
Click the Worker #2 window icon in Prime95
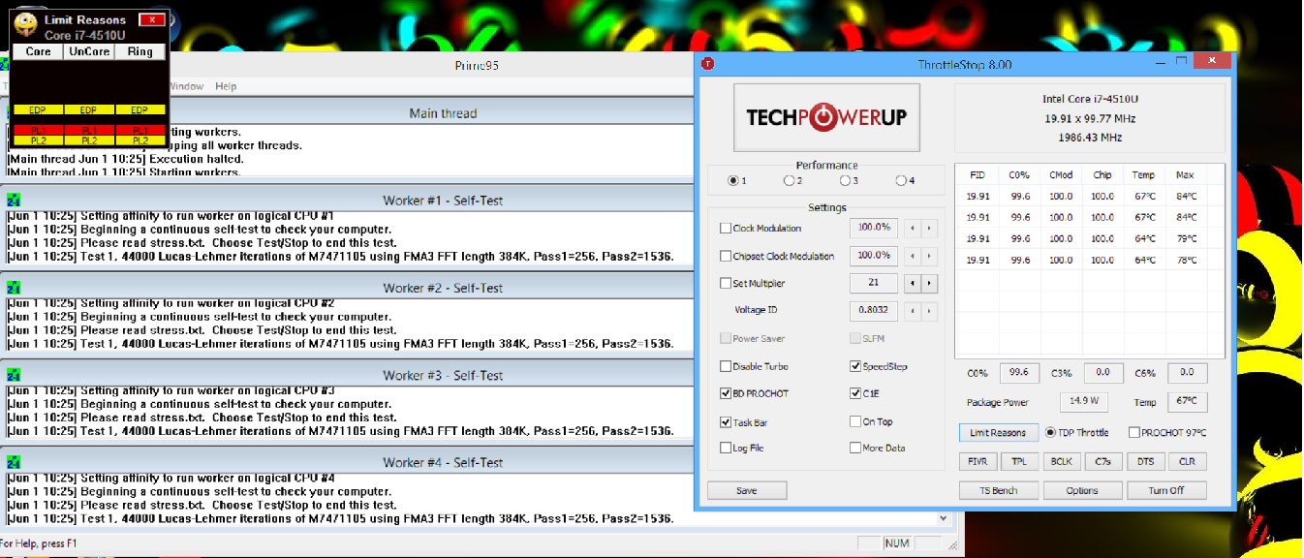[14, 287]
